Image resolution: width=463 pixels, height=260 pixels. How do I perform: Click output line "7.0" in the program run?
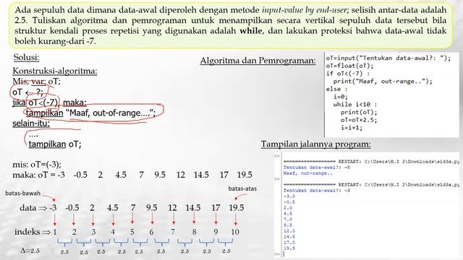click(x=288, y=220)
